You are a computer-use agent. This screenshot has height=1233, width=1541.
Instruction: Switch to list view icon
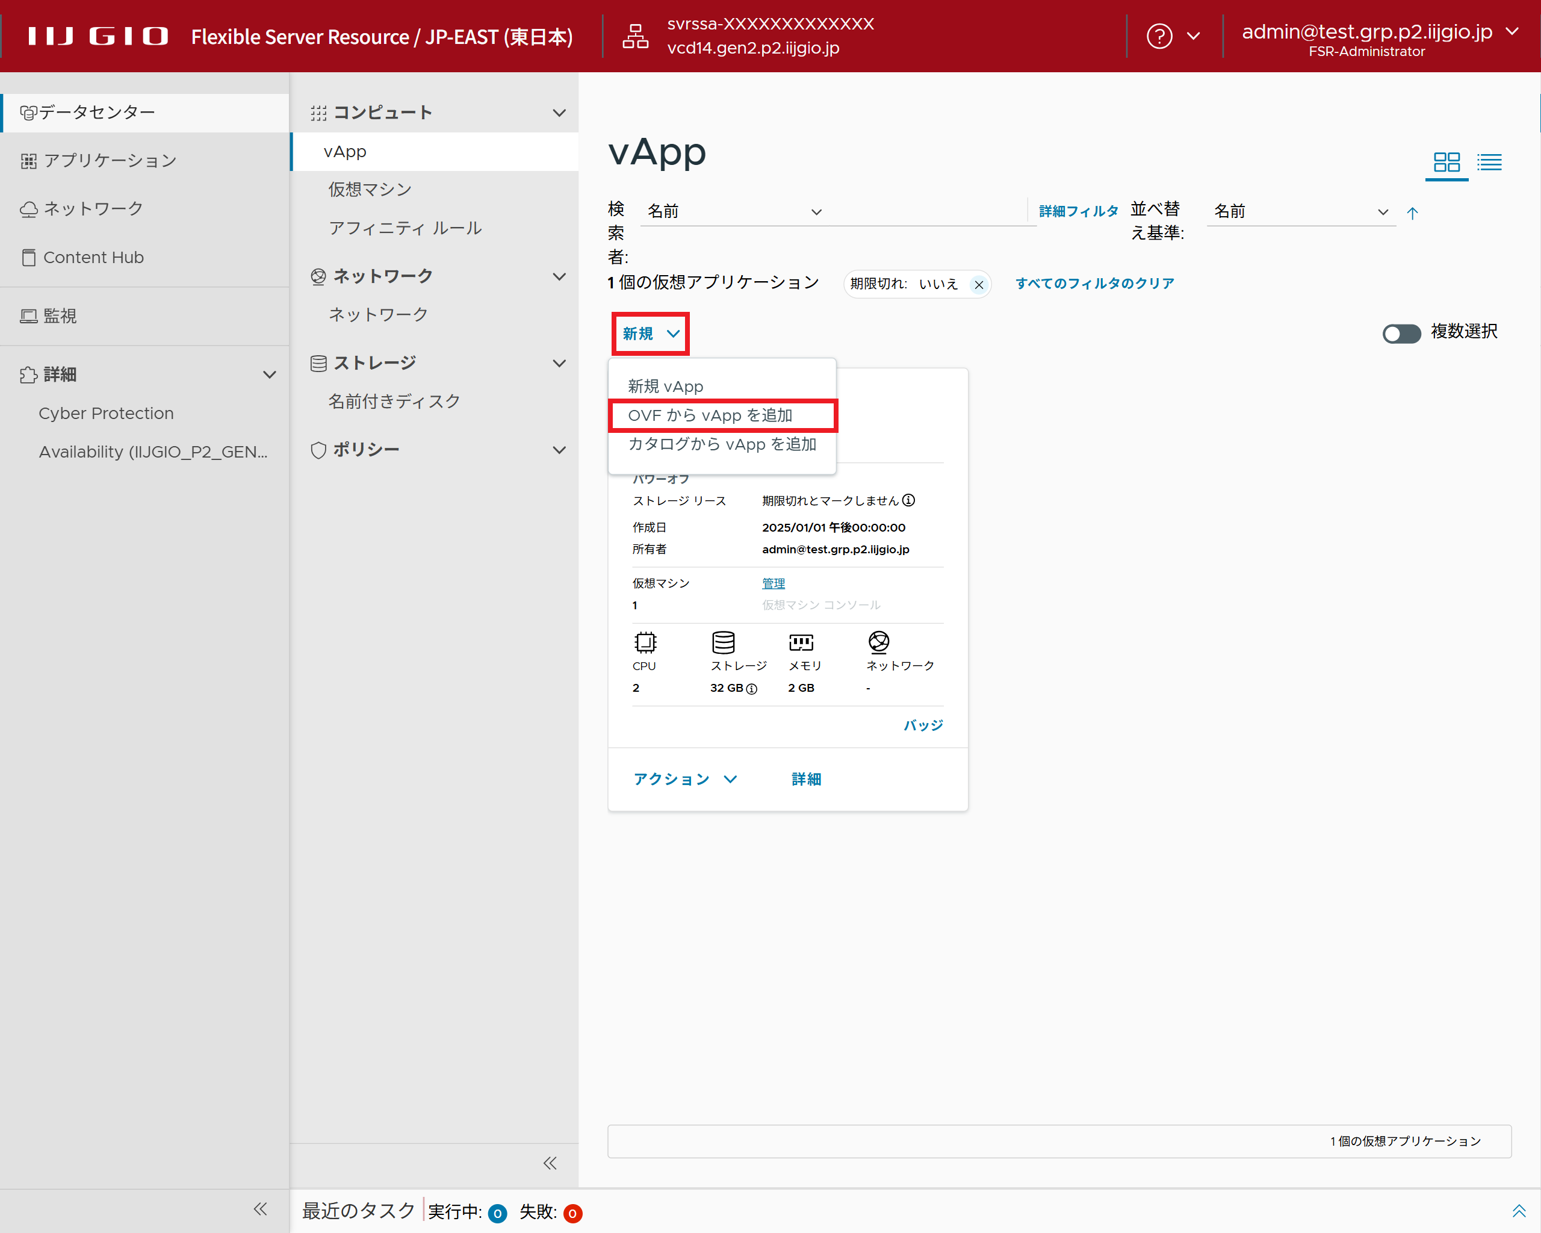(1489, 163)
